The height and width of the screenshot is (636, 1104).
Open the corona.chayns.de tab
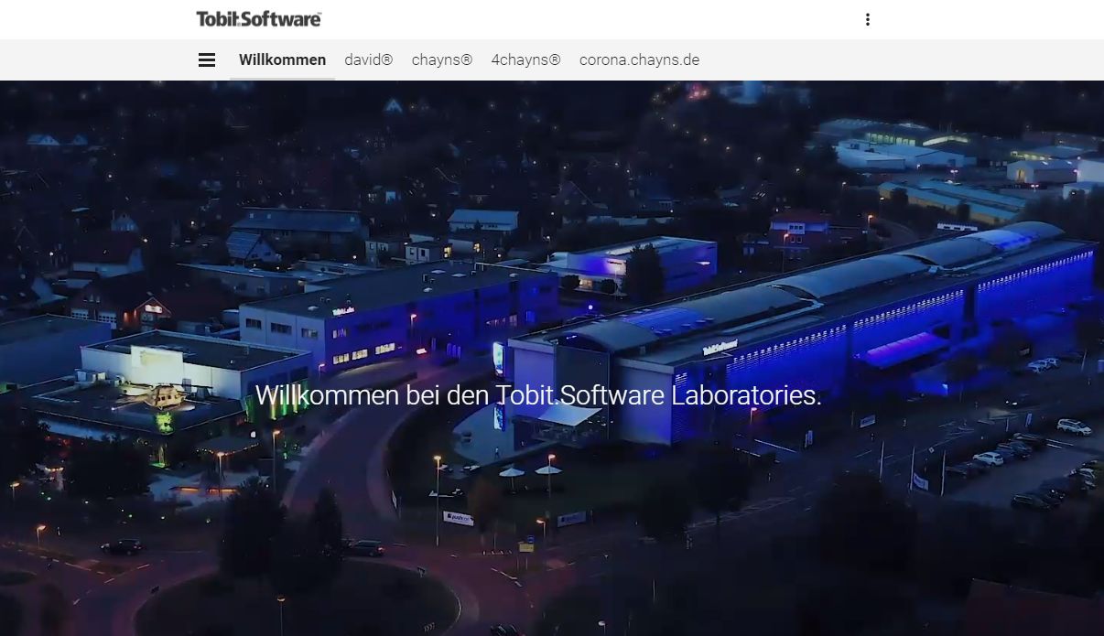click(x=639, y=59)
